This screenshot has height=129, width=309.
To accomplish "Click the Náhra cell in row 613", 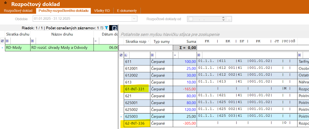I will (x=303, y=82).
